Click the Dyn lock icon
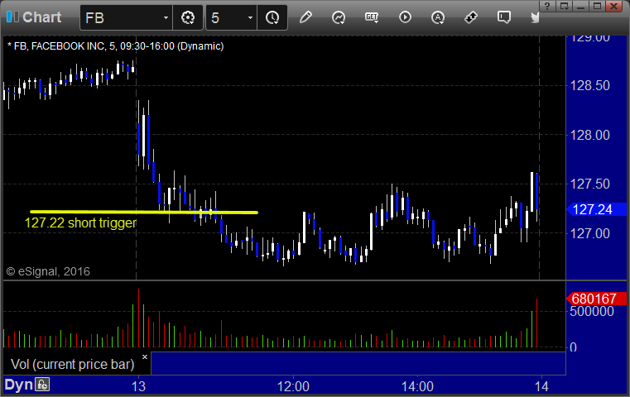Image resolution: width=630 pixels, height=397 pixels. [42, 385]
